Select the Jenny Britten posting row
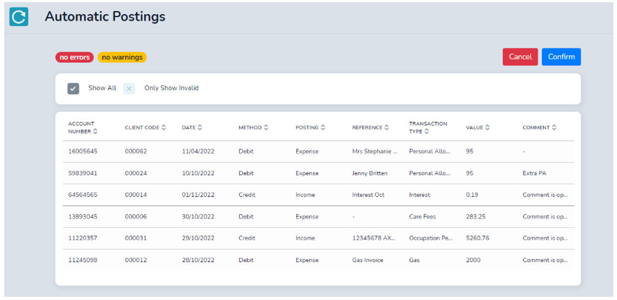The width and height of the screenshot is (617, 300). 318,173
